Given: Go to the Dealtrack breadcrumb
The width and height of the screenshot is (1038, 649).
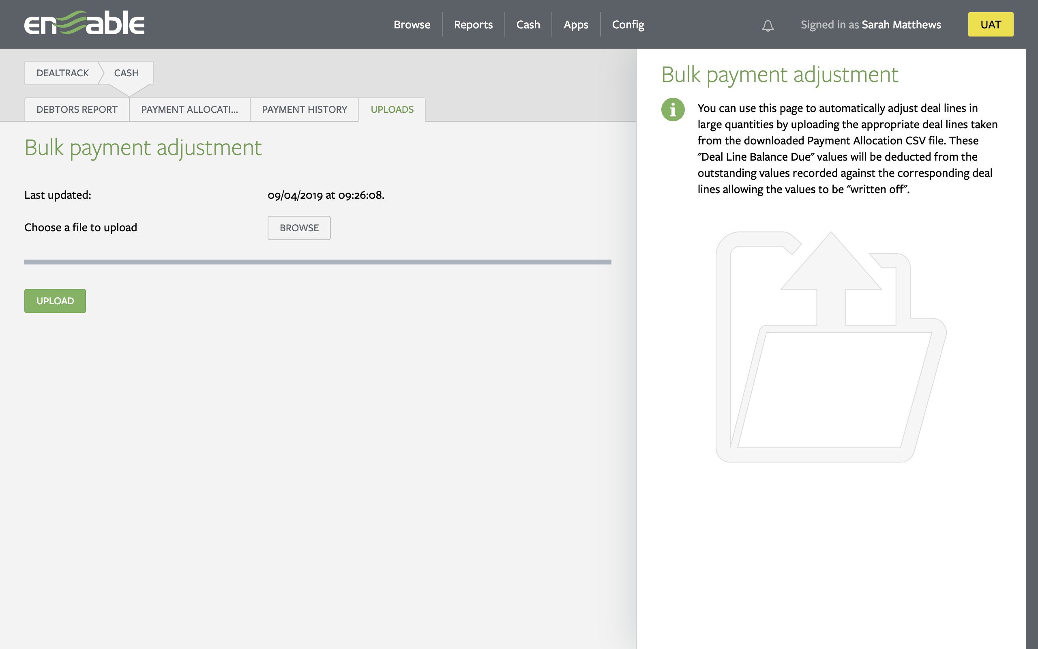Looking at the screenshot, I should click(x=62, y=73).
